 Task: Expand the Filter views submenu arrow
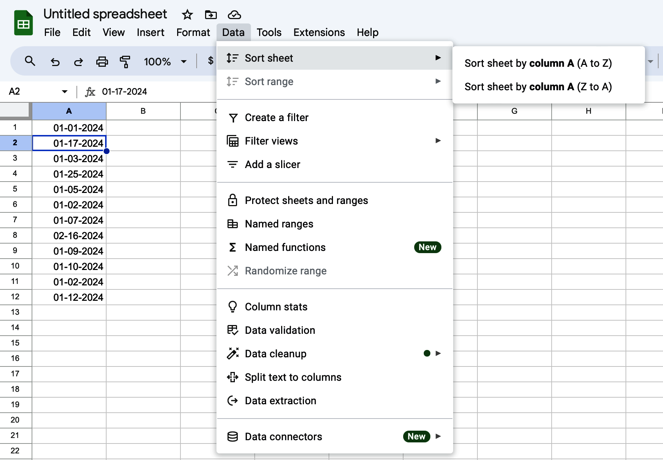(x=438, y=140)
